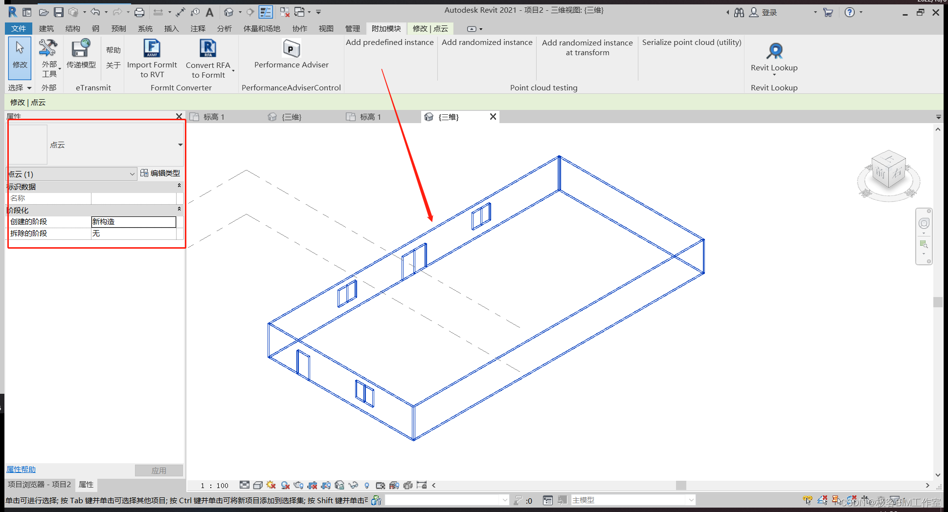Switch to the 建筑 ribbon tab
This screenshot has height=512, width=948.
46,28
